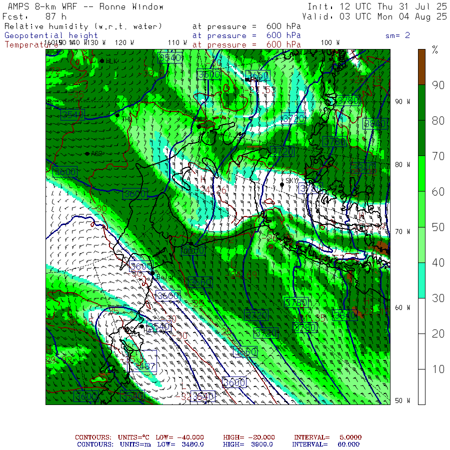Click the 'AMPS 8-km WRF -- Ronne Window' title

85,6
